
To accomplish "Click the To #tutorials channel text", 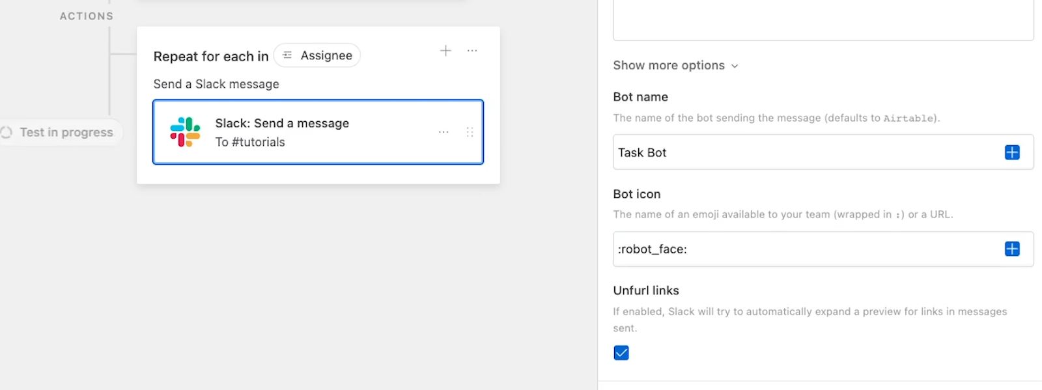I will 250,142.
